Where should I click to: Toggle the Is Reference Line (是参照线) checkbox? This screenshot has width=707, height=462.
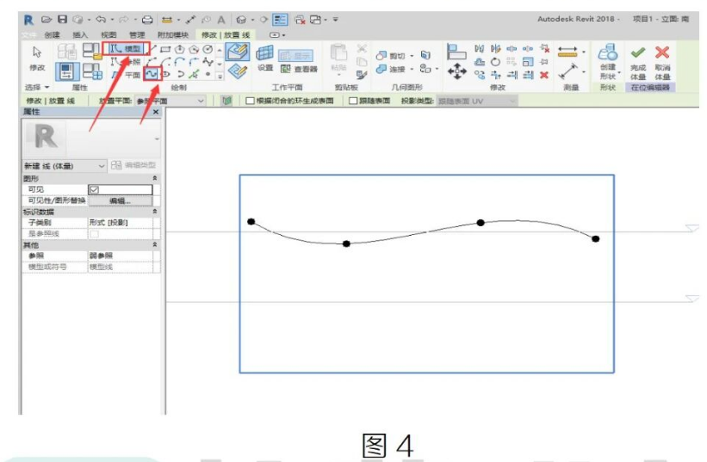pyautogui.click(x=94, y=234)
